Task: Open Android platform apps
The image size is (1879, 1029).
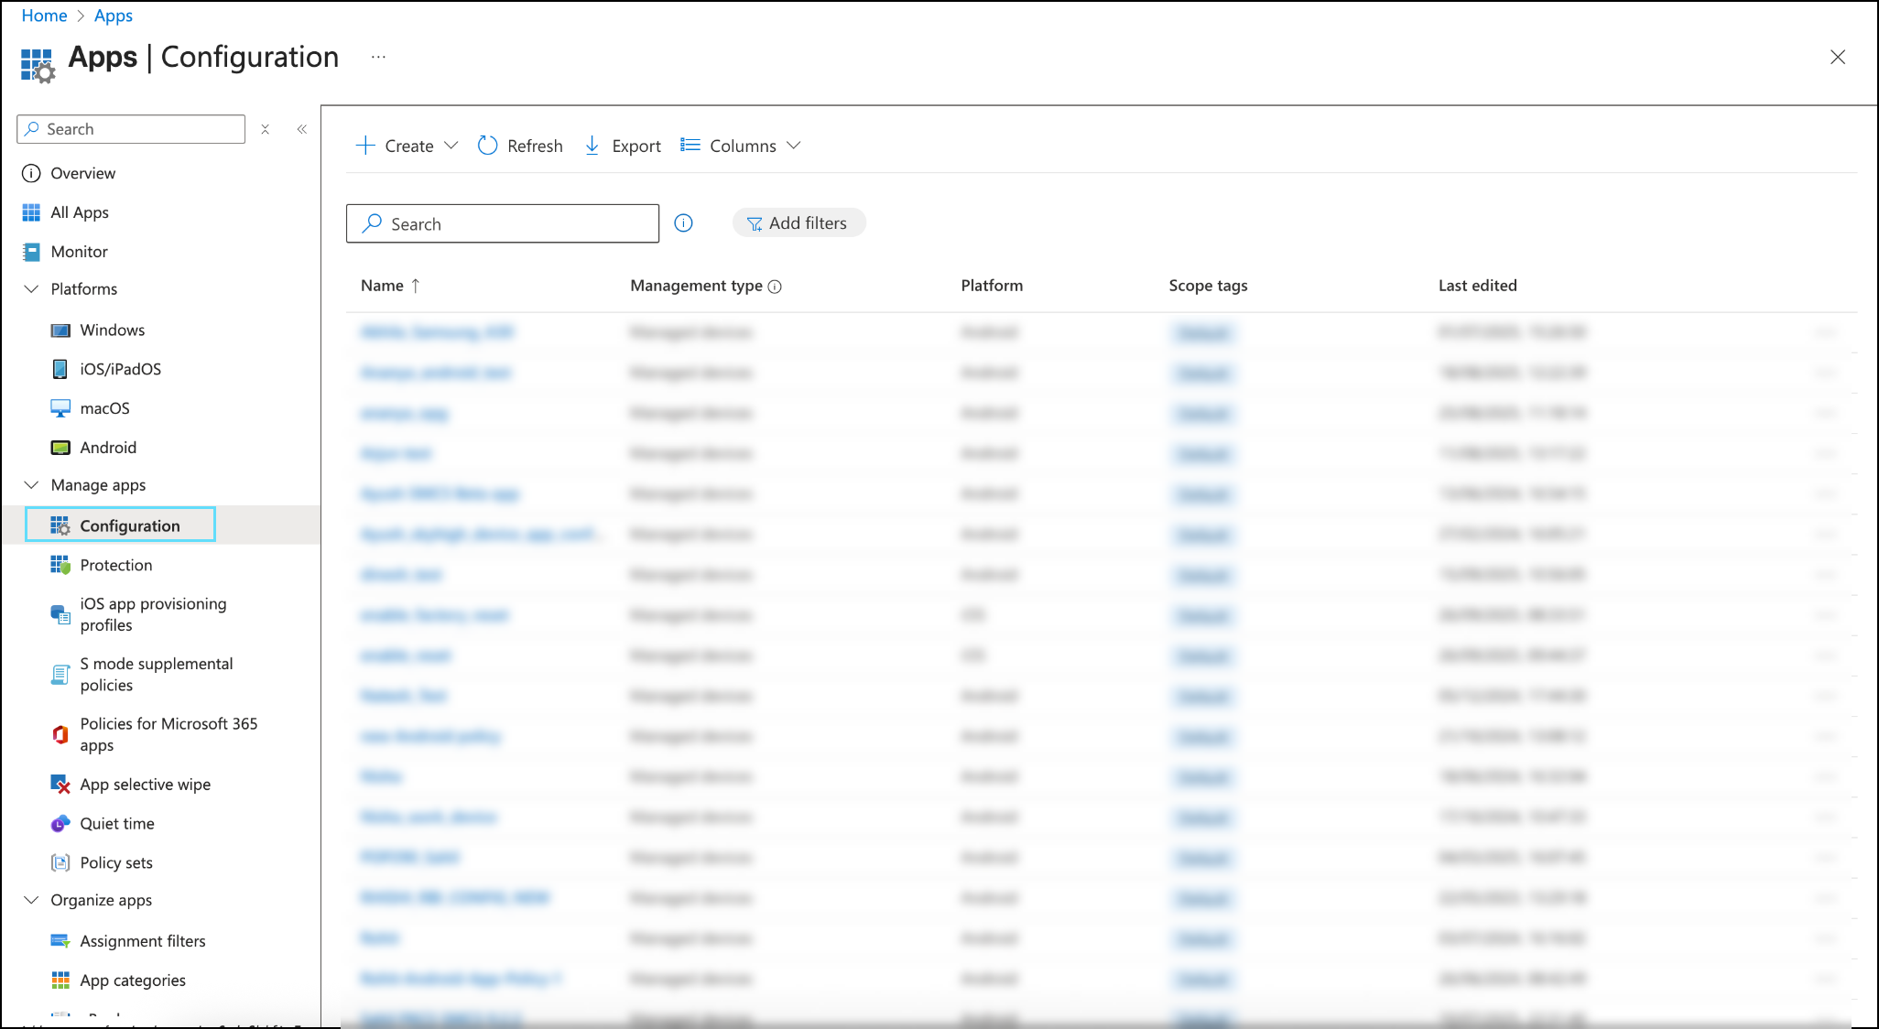Action: tap(107, 448)
